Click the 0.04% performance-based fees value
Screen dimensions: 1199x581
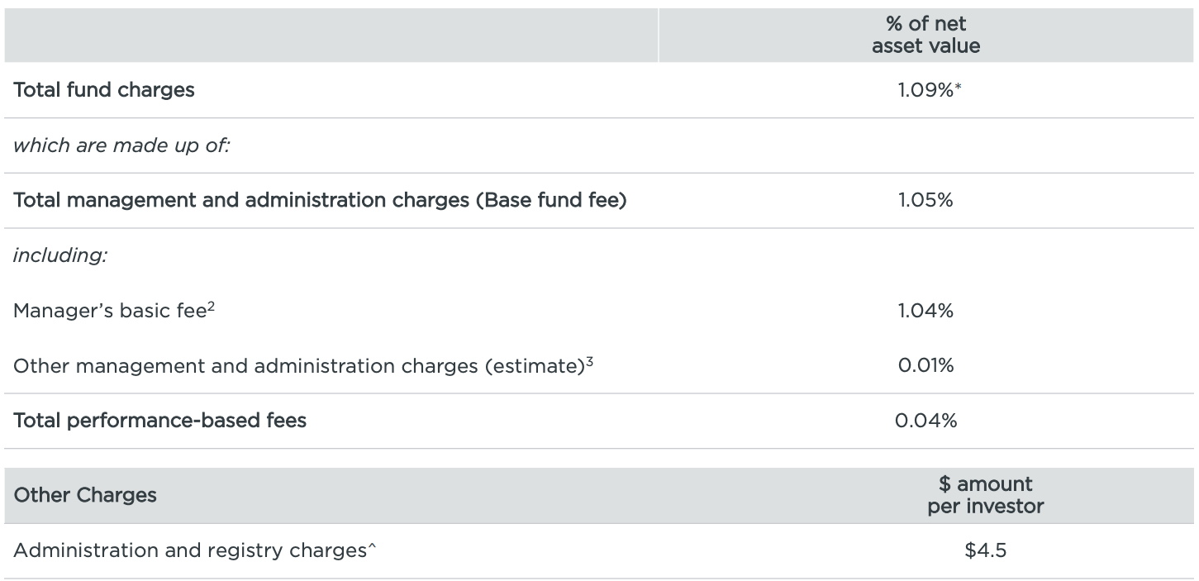click(925, 421)
